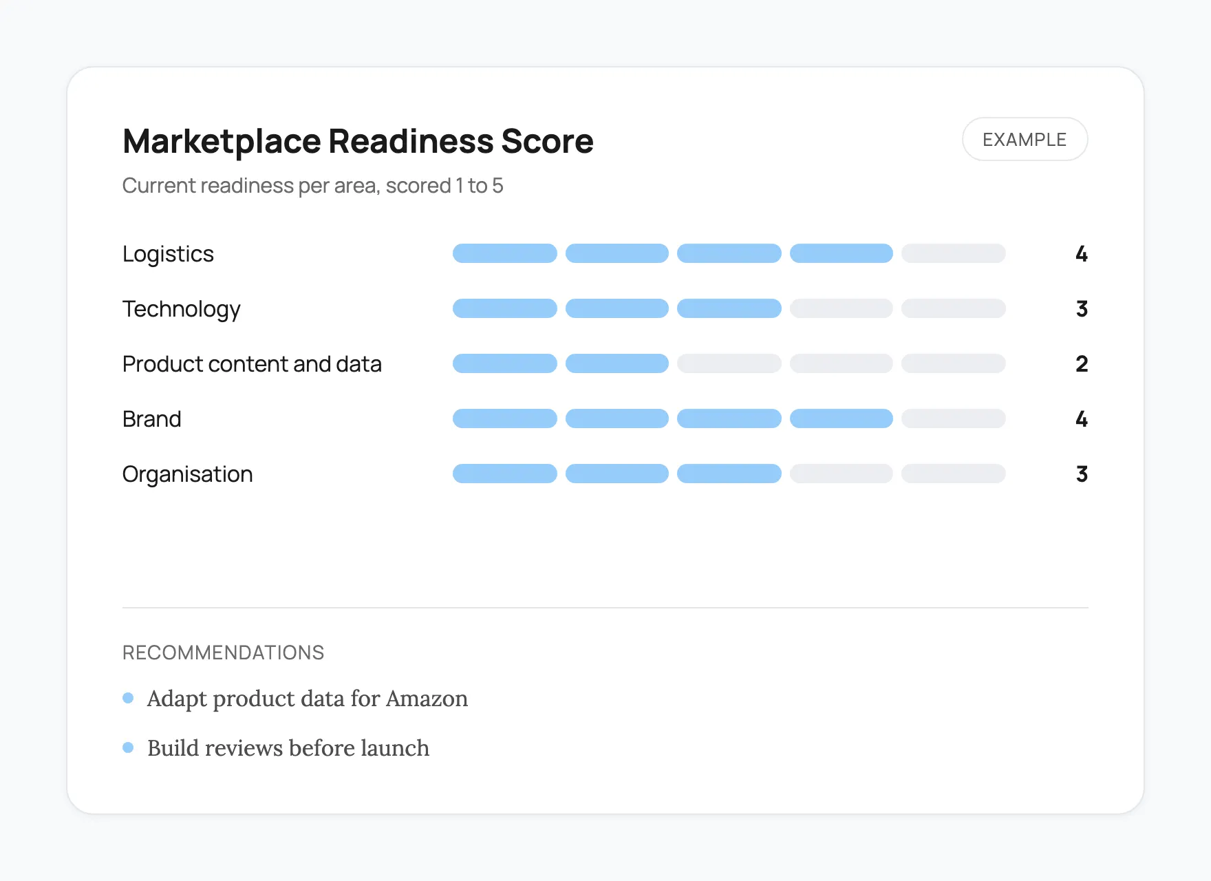Click the Organisation score value 3
Viewport: 1211px width, 881px height.
[1082, 474]
